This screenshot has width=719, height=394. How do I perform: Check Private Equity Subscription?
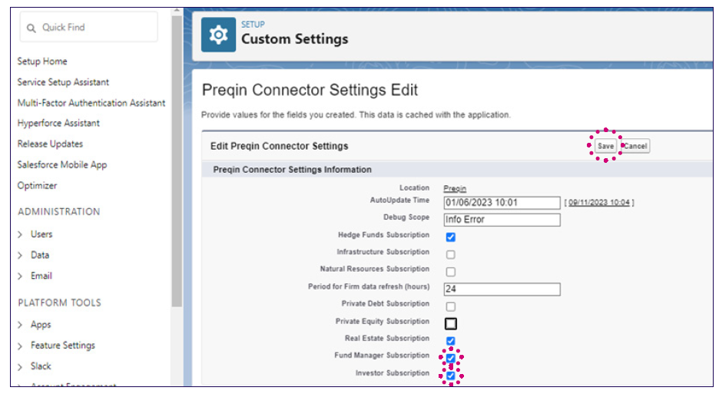(x=451, y=324)
